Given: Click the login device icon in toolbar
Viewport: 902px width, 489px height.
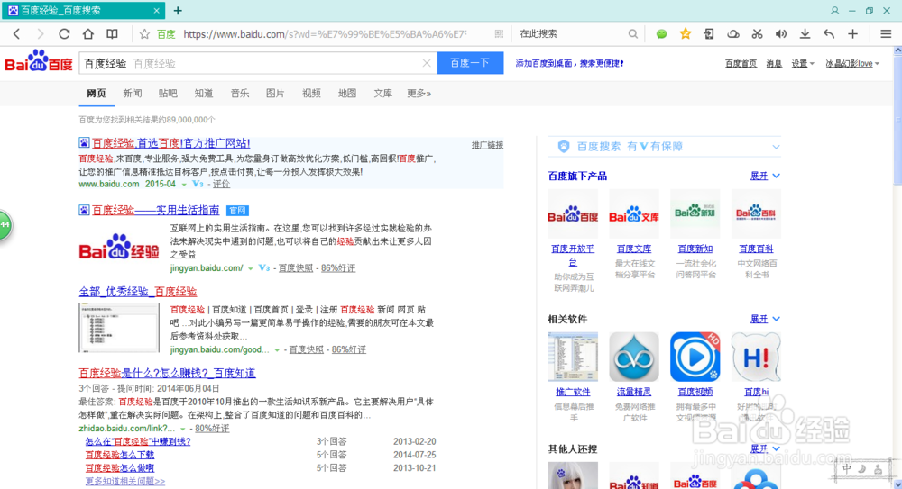Looking at the screenshot, I should pyautogui.click(x=709, y=34).
